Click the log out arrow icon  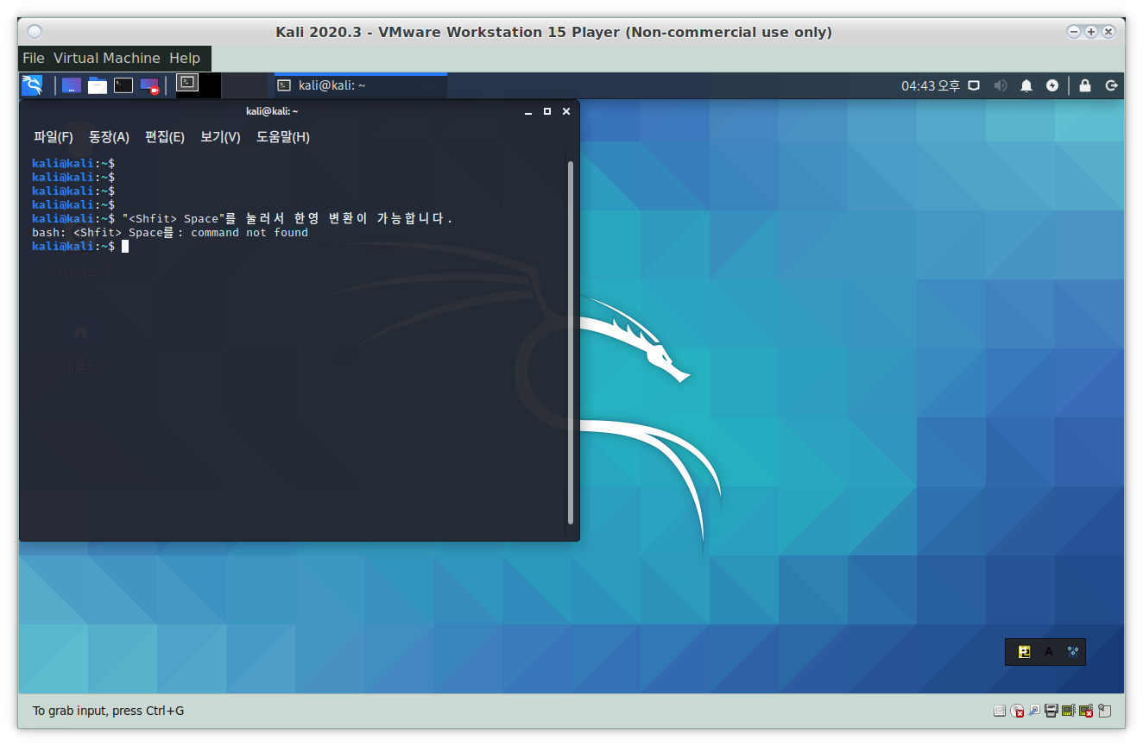coord(1112,85)
